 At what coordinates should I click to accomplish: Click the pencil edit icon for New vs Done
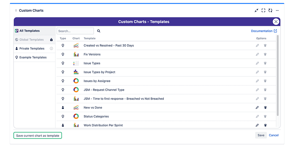coord(257,108)
